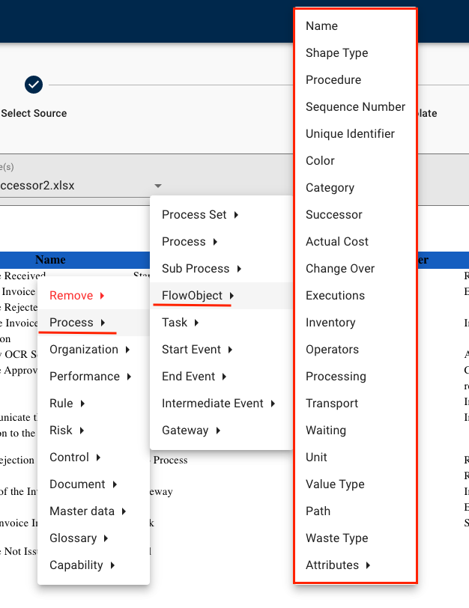The image size is (469, 608).
Task: Expand the Organization submenu
Action: tap(89, 350)
